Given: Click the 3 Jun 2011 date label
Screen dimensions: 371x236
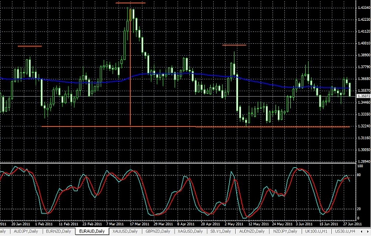Looking at the screenshot, I should [304, 224].
